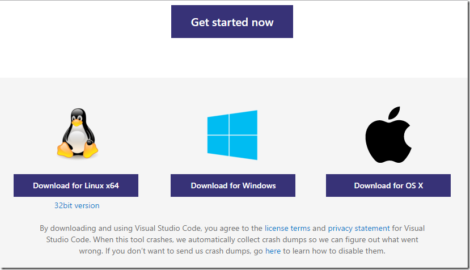Open the 32bit version link
This screenshot has width=470, height=270.
click(x=77, y=205)
